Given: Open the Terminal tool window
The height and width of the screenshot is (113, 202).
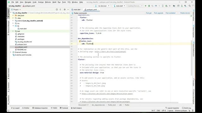Looking at the screenshot, I should (64, 108).
